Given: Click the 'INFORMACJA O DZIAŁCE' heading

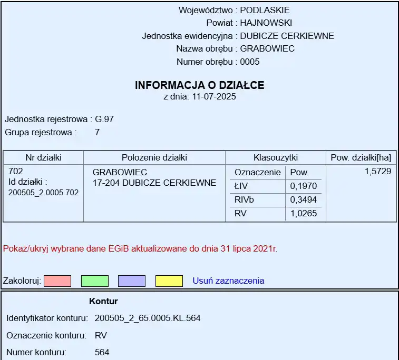Looking at the screenshot, I should point(200,85).
